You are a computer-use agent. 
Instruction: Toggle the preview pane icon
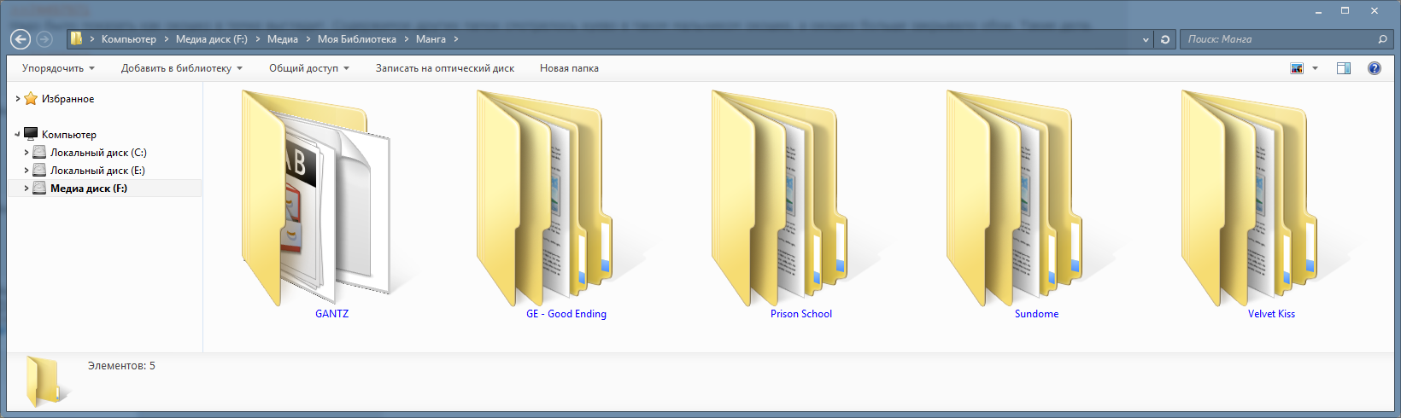pyautogui.click(x=1344, y=68)
